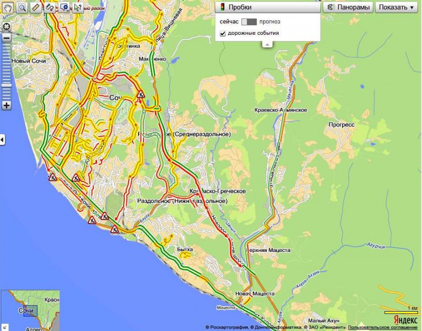Viewport: 422px width, 331px height.
Task: Collapse the left side panel arrow
Action: (2, 139)
